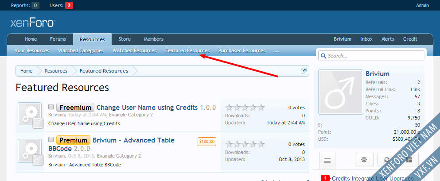
Task: Click Oct 8, 2013 date under Advanced Table
Action: tap(82, 156)
